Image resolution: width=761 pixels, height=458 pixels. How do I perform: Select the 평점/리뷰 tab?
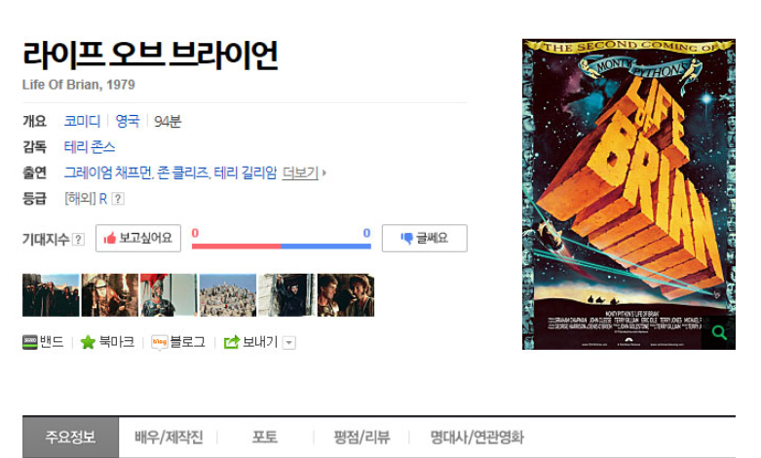point(361,438)
